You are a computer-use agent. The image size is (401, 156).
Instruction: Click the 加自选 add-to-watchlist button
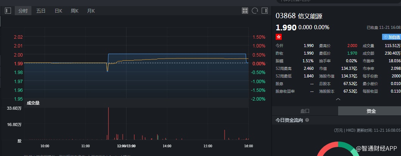click(392, 37)
